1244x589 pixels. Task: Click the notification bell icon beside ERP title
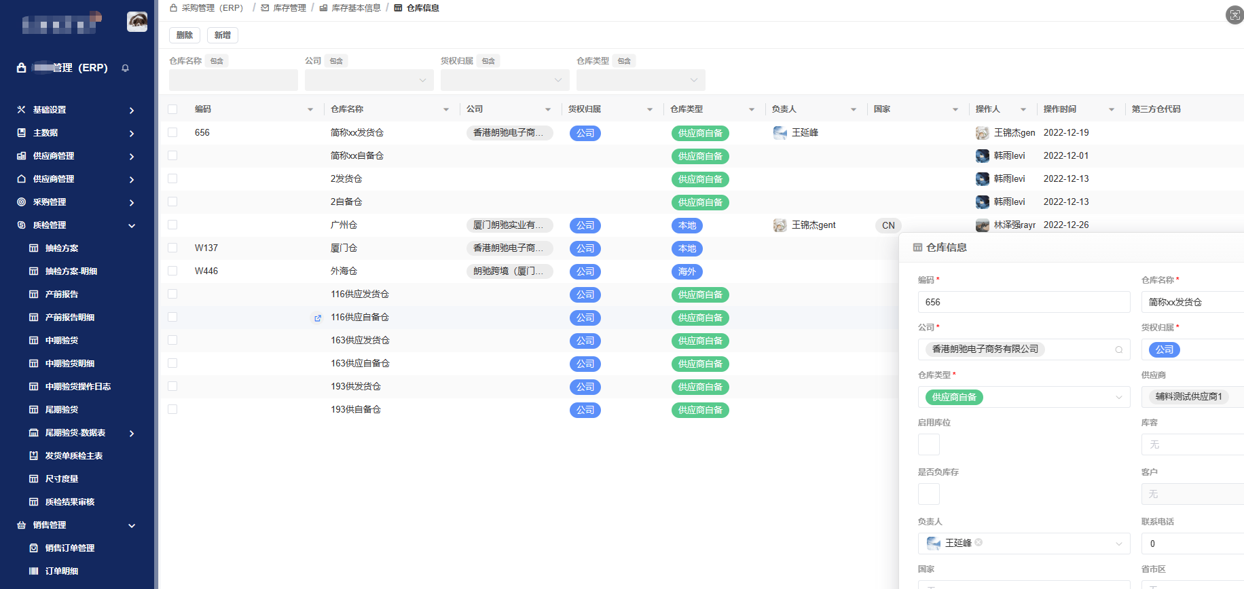coord(125,68)
